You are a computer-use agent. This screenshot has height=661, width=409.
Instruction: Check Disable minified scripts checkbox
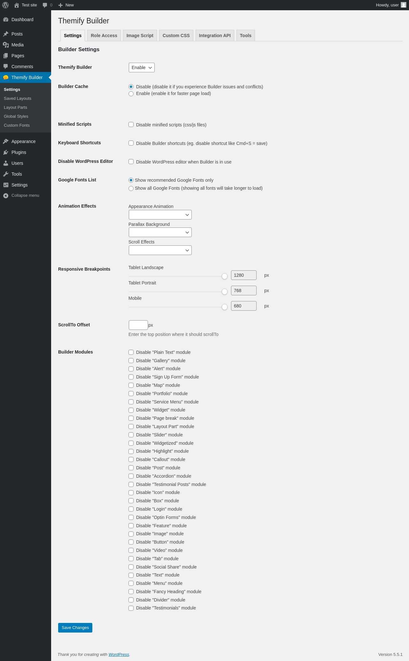131,124
